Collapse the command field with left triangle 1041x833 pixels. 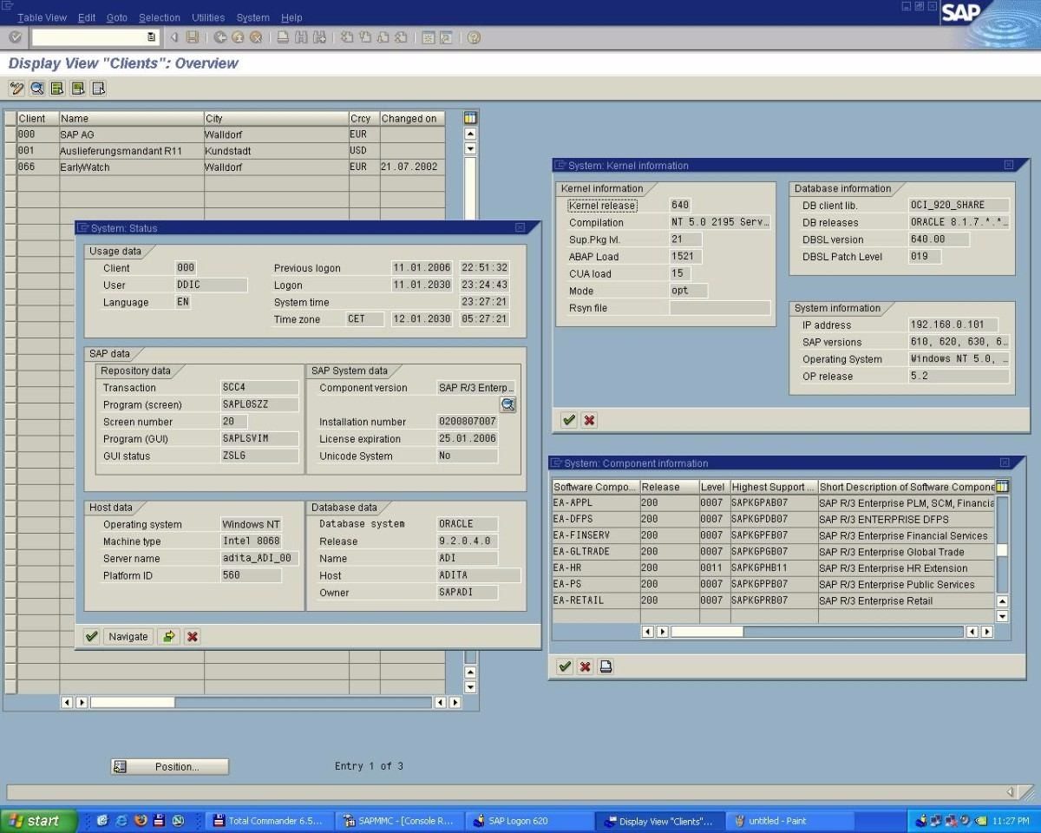tap(174, 37)
